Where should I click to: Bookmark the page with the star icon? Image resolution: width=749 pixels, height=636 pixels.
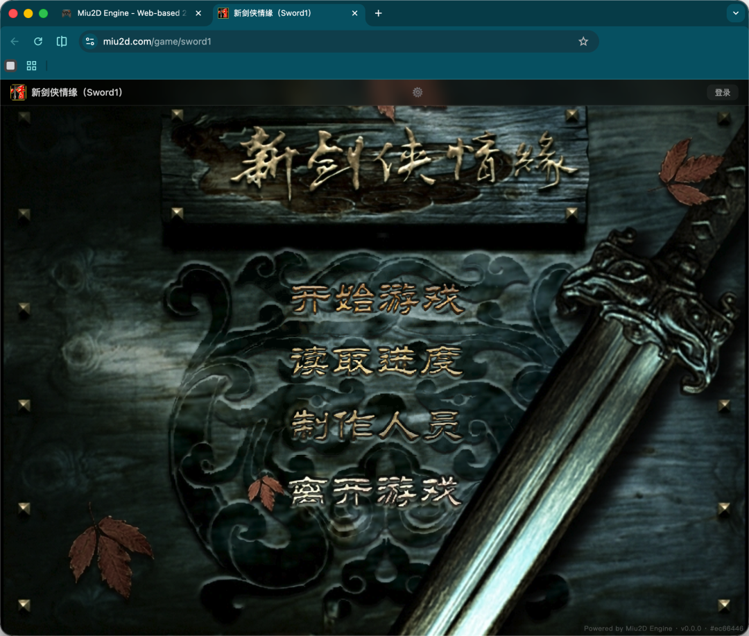583,41
